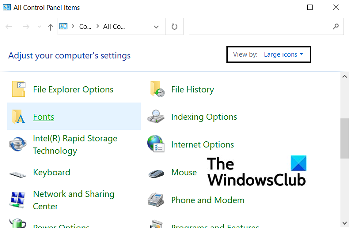This screenshot has height=228, width=349.
Task: Click the File Explorer Options folder icon
Action: (19, 89)
